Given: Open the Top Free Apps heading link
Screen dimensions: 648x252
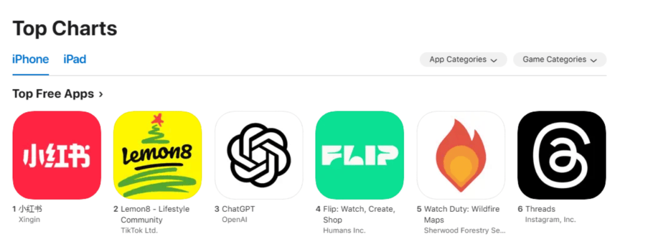Looking at the screenshot, I should 53,94.
